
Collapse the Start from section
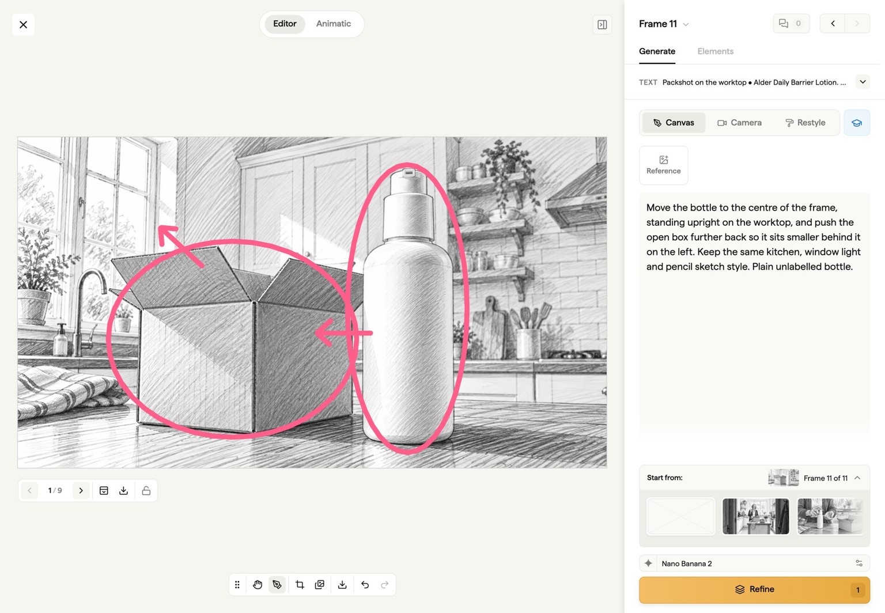pyautogui.click(x=857, y=478)
